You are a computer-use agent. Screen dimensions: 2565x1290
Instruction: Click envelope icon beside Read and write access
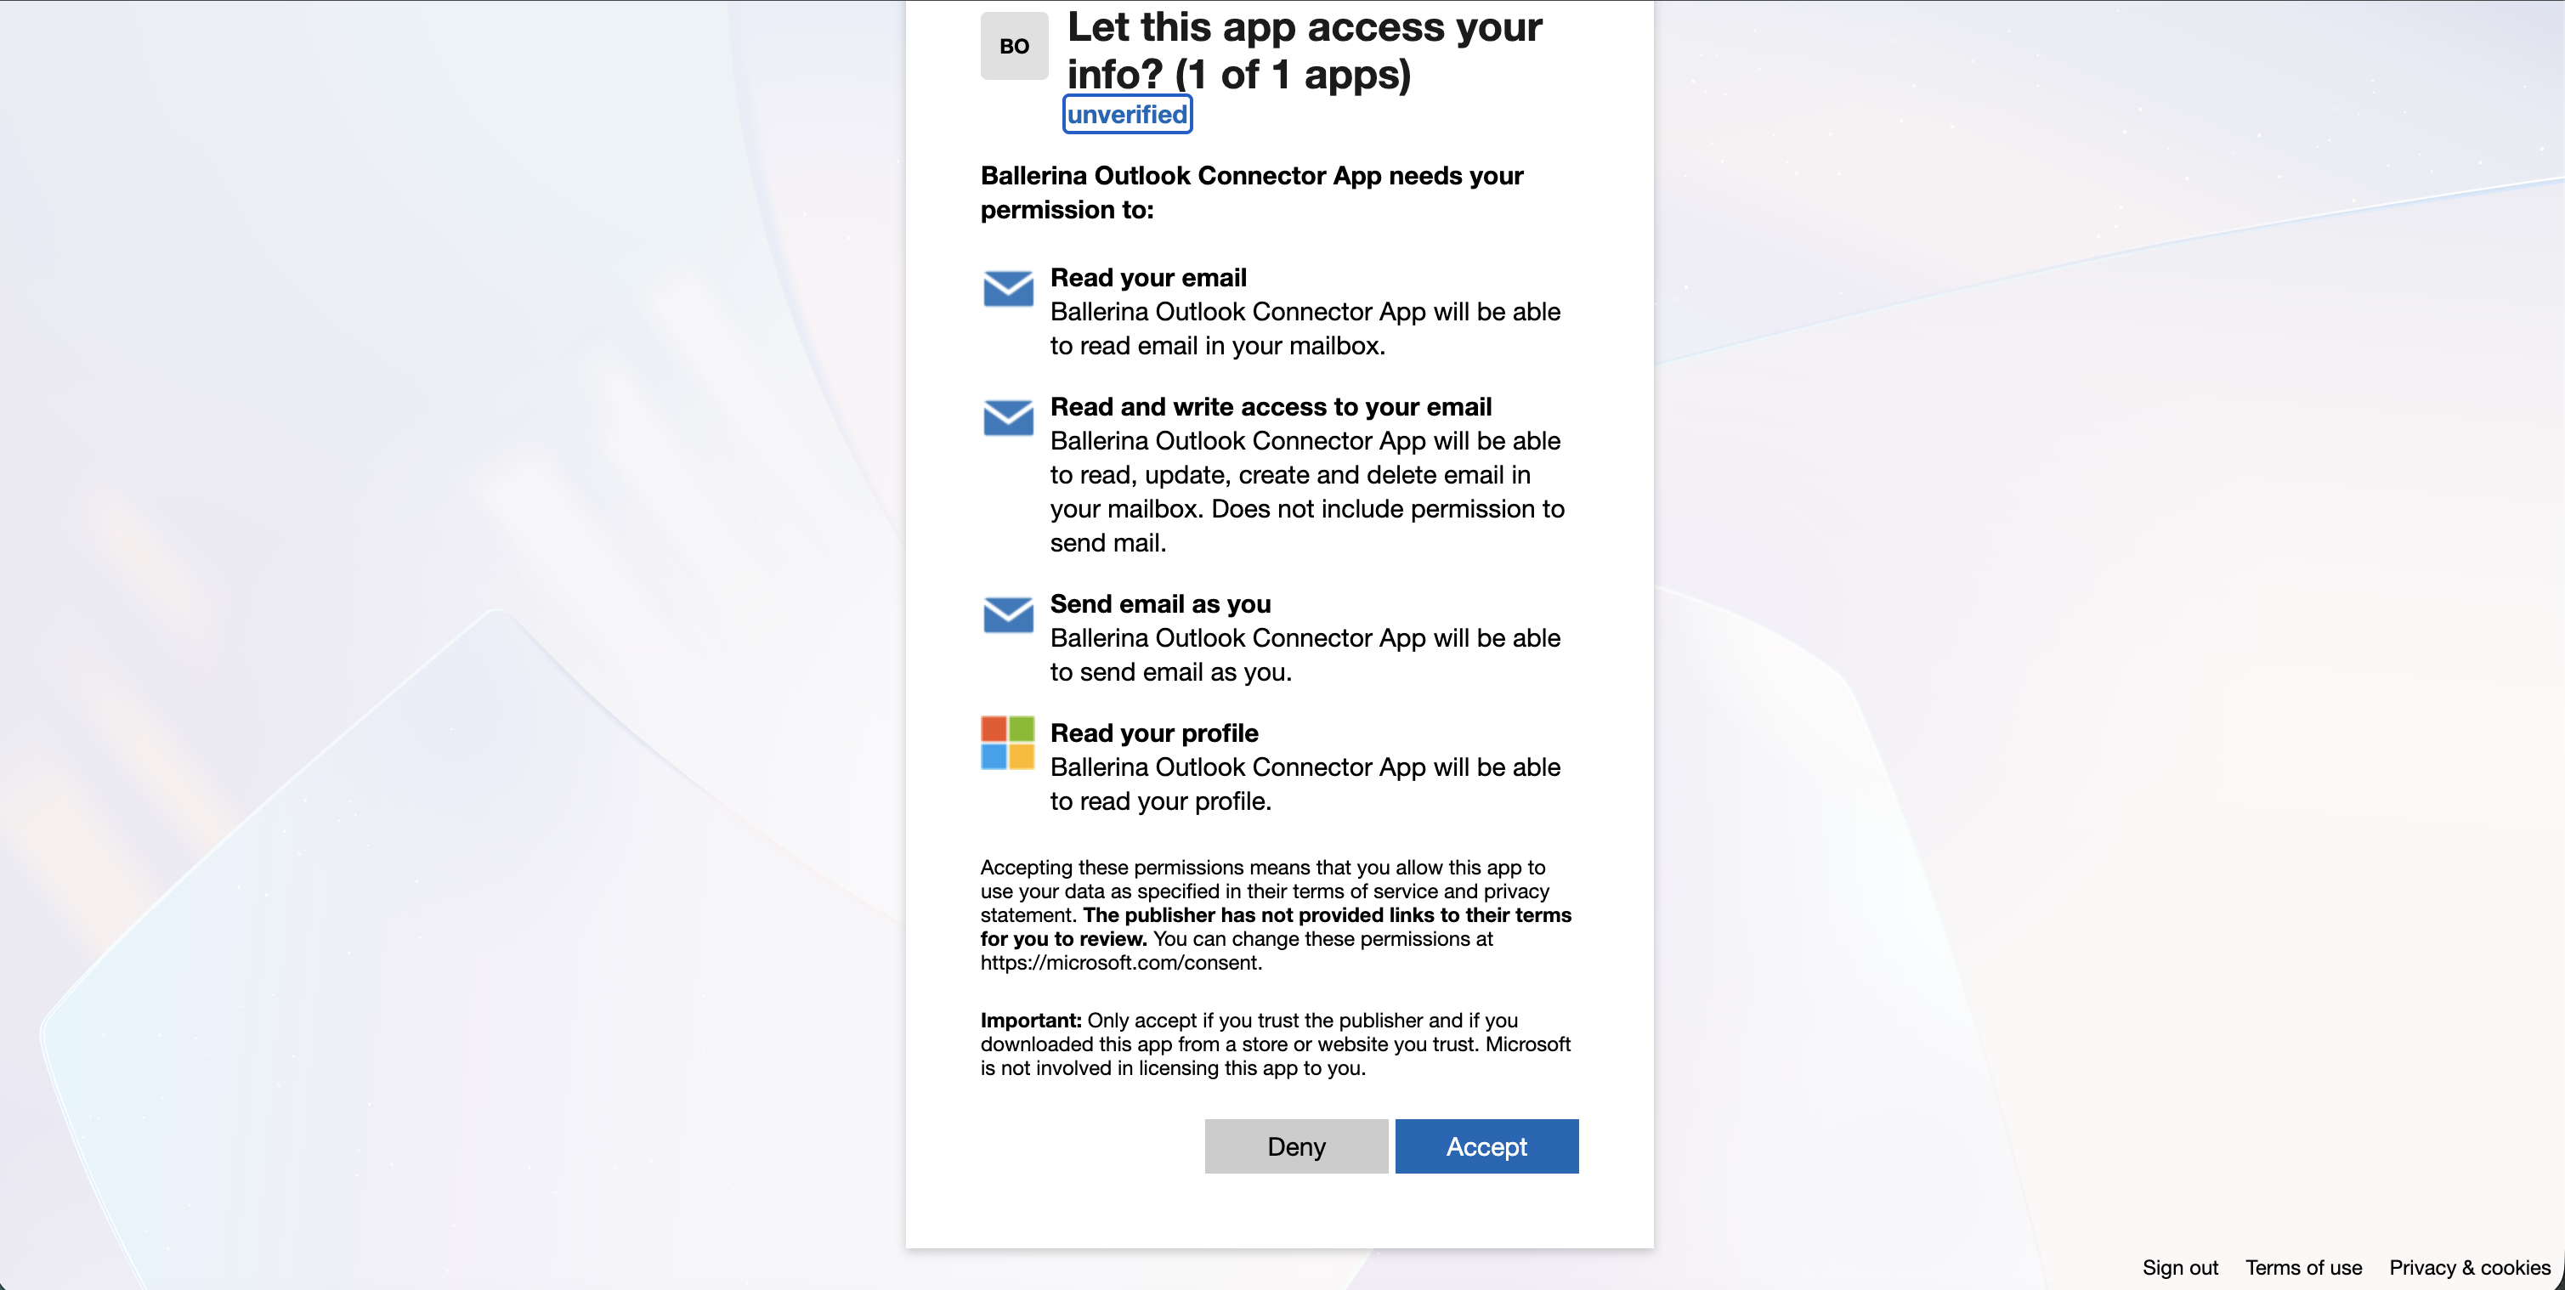pyautogui.click(x=1008, y=418)
